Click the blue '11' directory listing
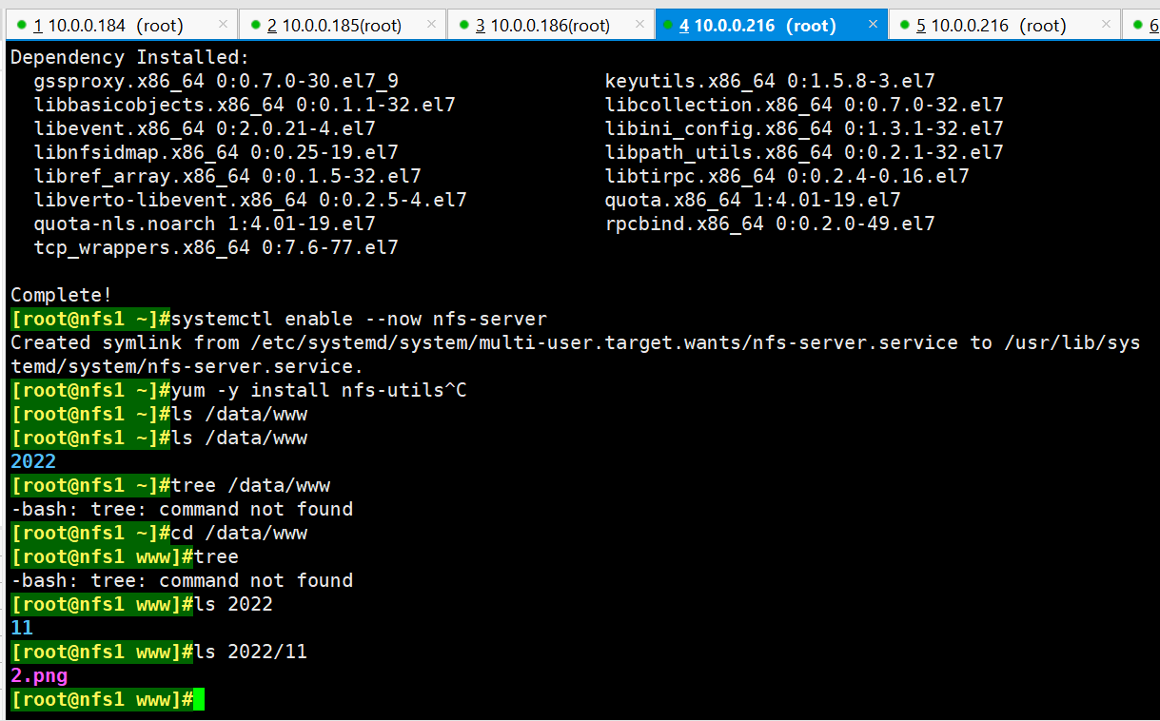Screen dimensions: 1160x721 (x=22, y=628)
